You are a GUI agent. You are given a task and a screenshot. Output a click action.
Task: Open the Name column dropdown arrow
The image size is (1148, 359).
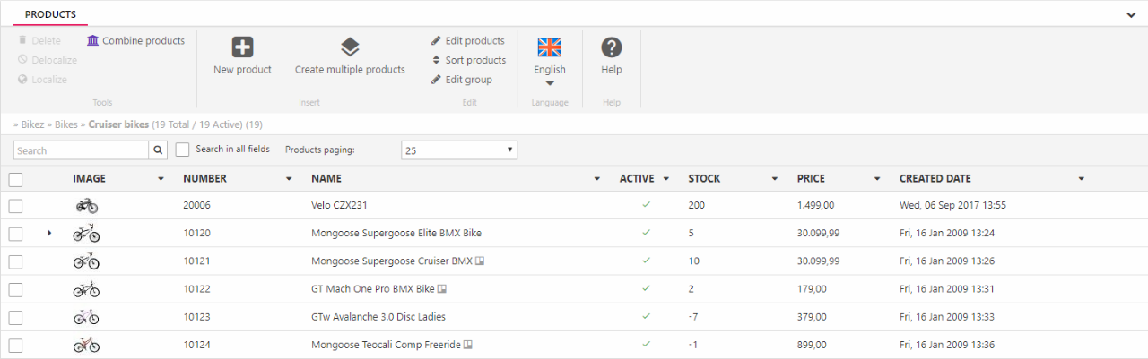[597, 179]
